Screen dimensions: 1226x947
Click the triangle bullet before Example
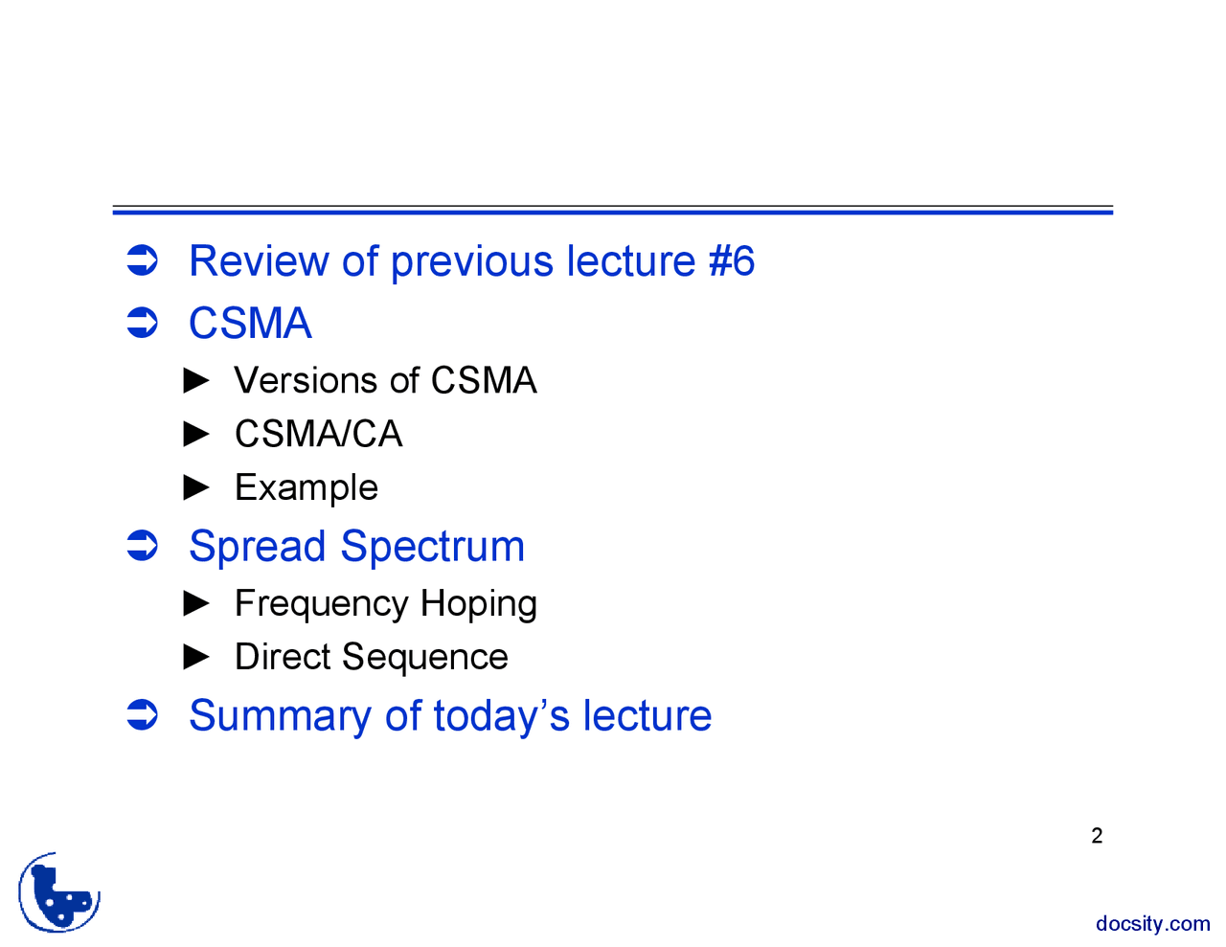[196, 488]
